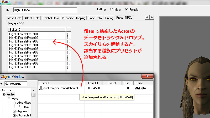Sort presets by Editor ID column header
The height and width of the screenshot is (118, 210).
[x=37, y=29]
